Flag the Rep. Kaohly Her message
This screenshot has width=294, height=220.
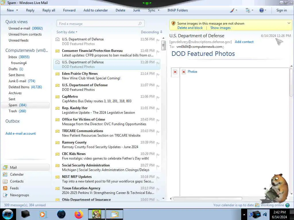tap(158, 109)
